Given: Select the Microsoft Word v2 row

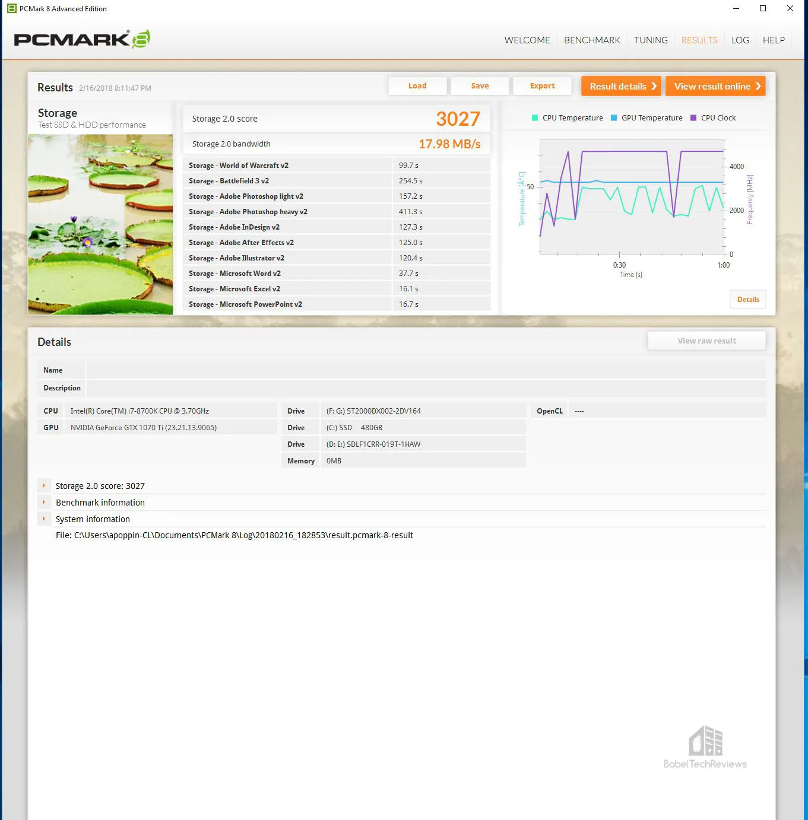Looking at the screenshot, I should point(337,274).
